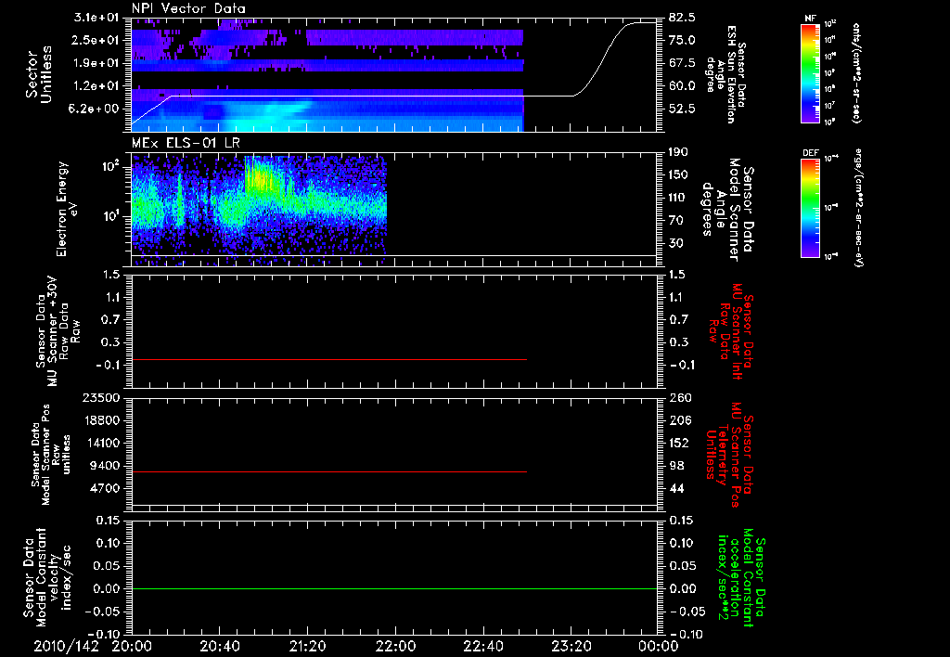Click the '20:40' time tick label
Screen dimensions: 950x657
coord(219,646)
